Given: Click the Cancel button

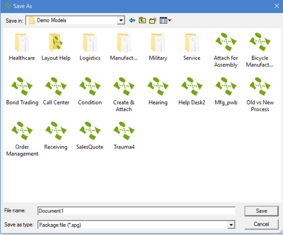Looking at the screenshot, I should (x=261, y=224).
